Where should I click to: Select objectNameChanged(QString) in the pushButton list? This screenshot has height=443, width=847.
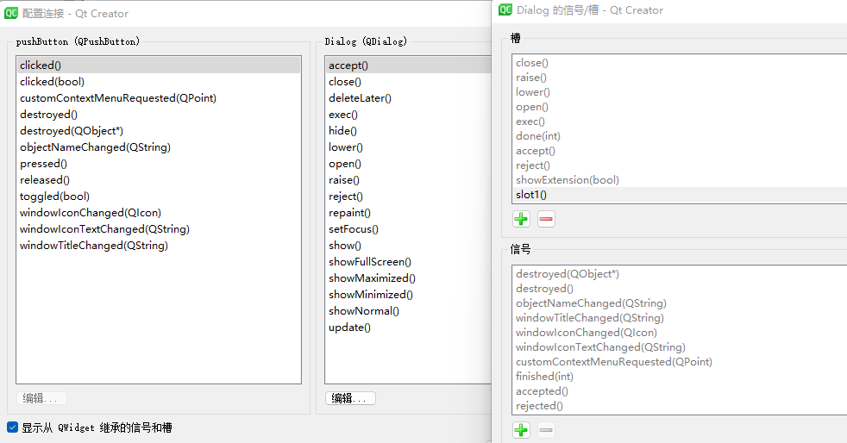coord(158,147)
